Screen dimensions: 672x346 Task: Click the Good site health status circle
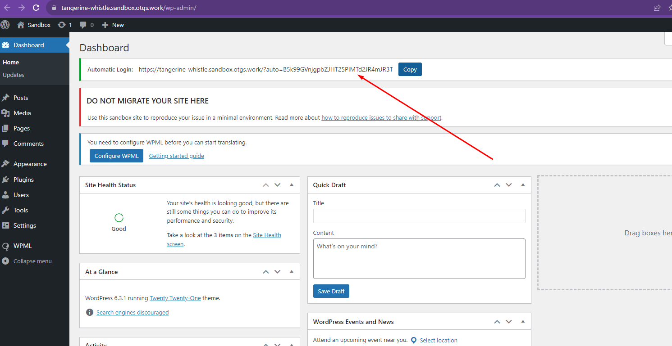pyautogui.click(x=119, y=218)
